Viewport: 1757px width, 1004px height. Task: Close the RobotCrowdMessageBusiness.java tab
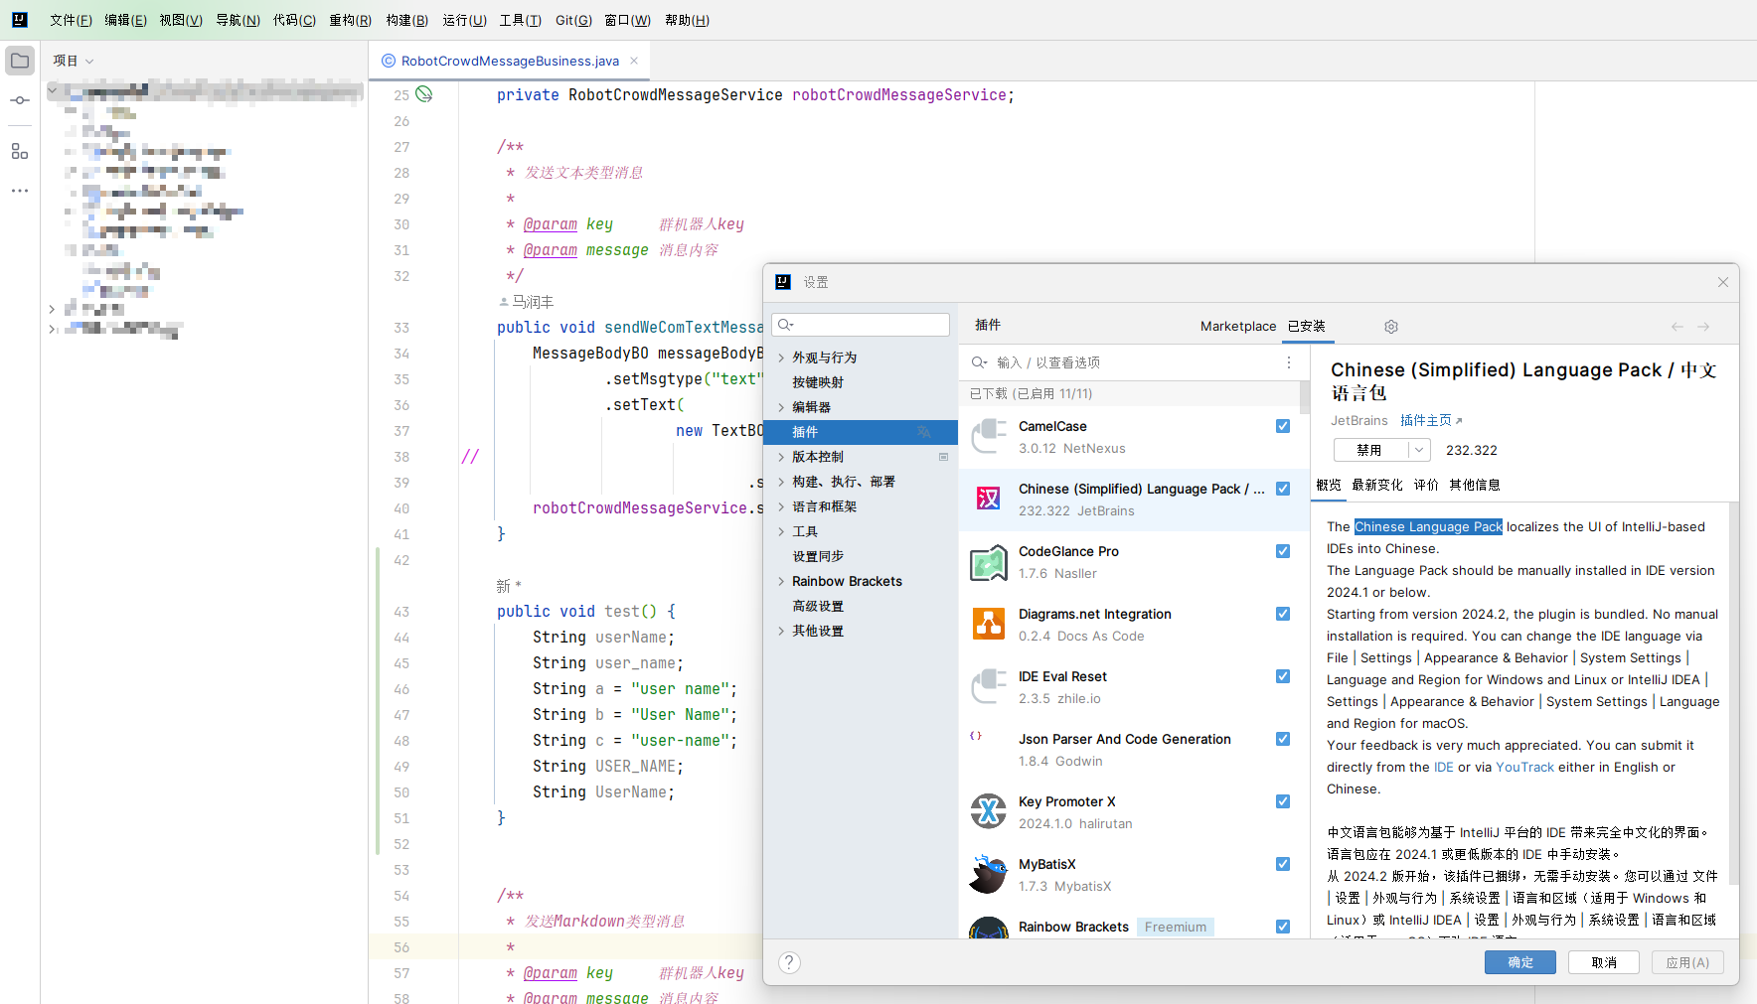click(x=633, y=61)
